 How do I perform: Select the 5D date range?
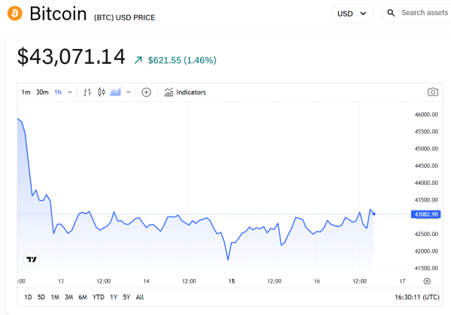click(x=41, y=297)
